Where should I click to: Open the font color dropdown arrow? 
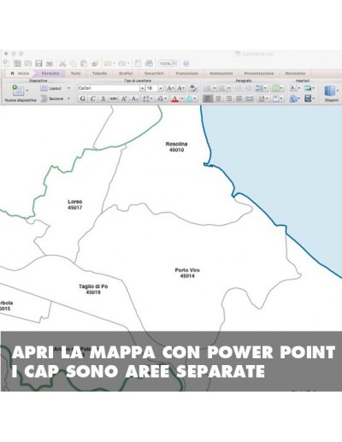click(182, 98)
